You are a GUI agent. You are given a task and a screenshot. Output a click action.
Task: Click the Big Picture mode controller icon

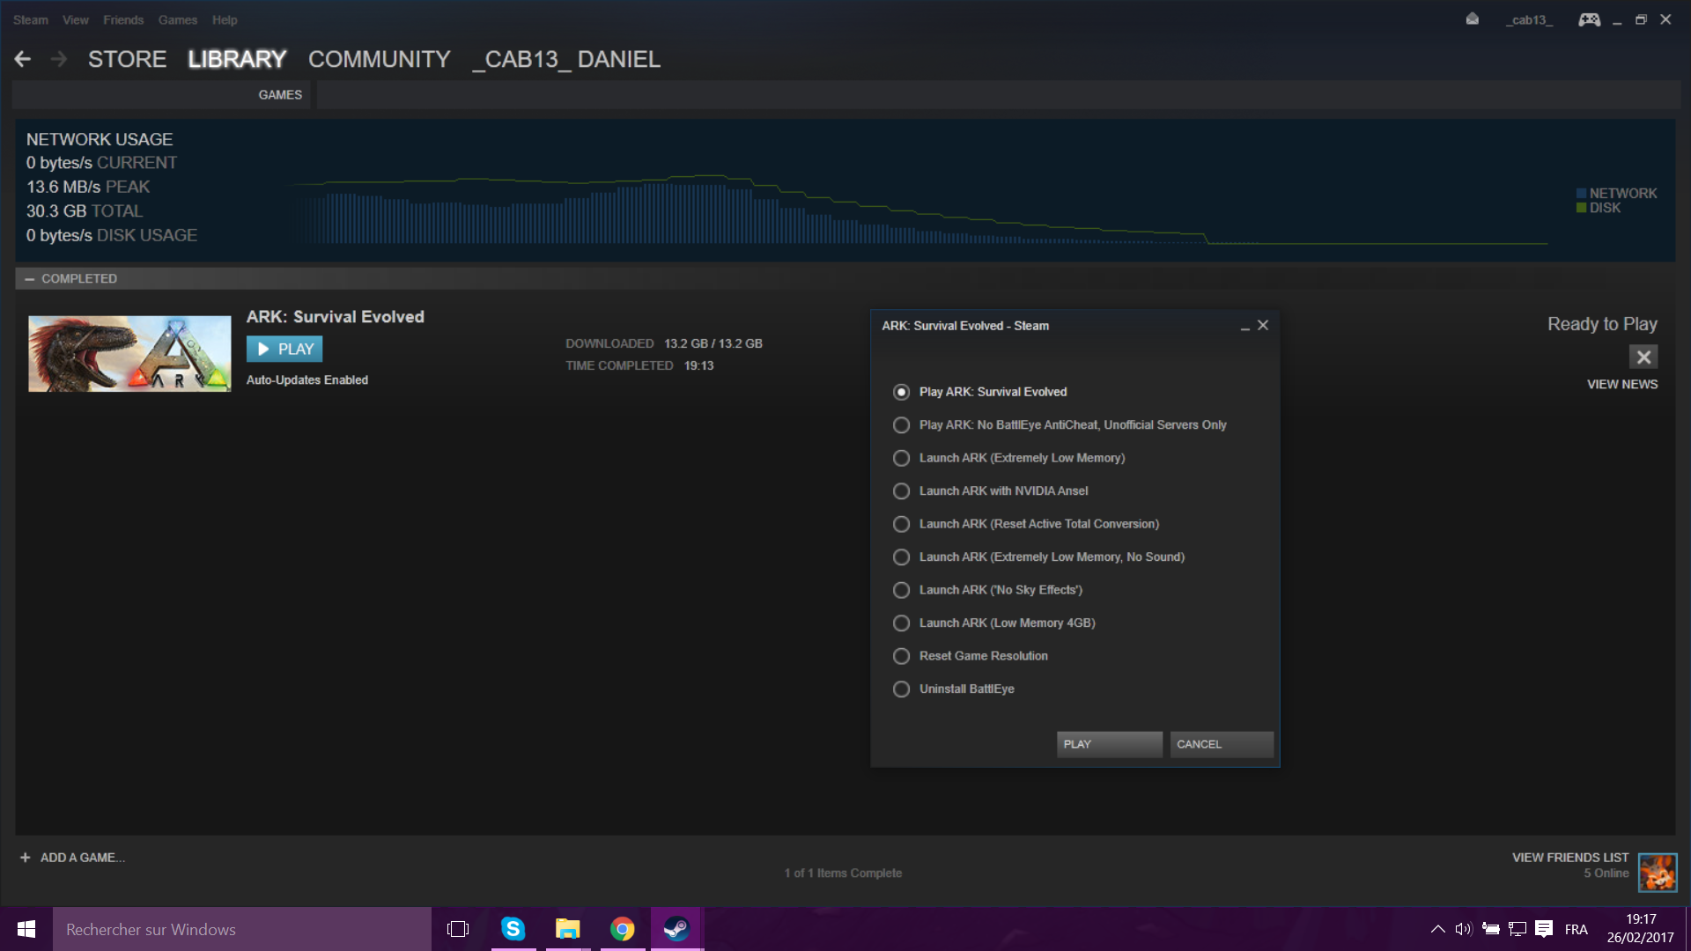click(x=1589, y=19)
